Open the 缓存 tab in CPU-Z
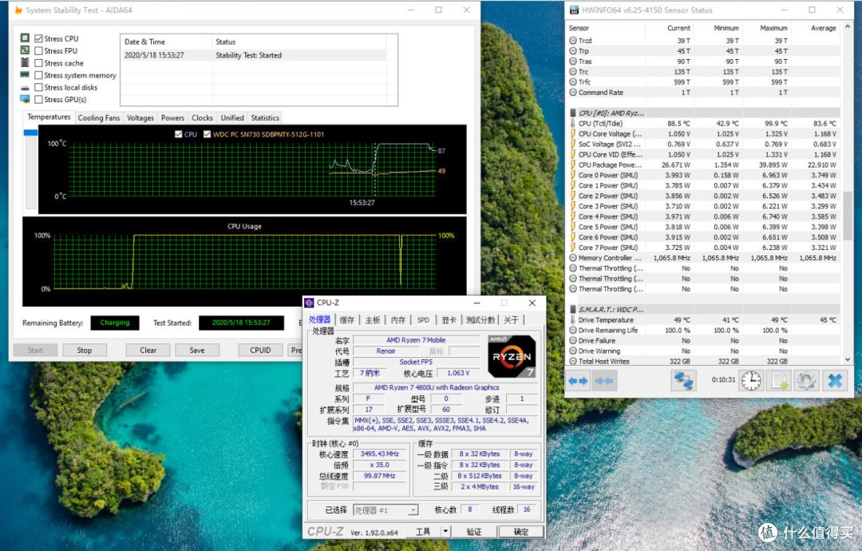This screenshot has width=862, height=551. [x=347, y=320]
